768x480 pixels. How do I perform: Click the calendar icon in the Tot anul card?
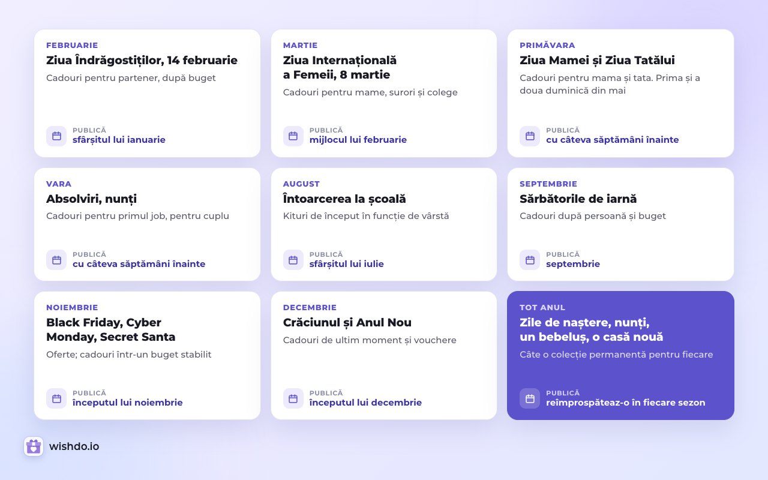[530, 398]
